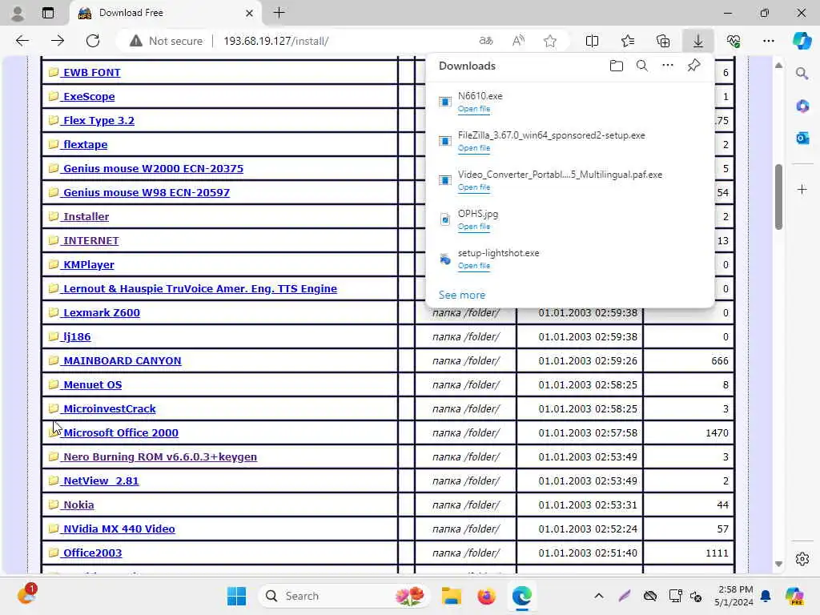Open file for OPHS.jpg
Viewport: 820px width, 615px height.
click(474, 227)
